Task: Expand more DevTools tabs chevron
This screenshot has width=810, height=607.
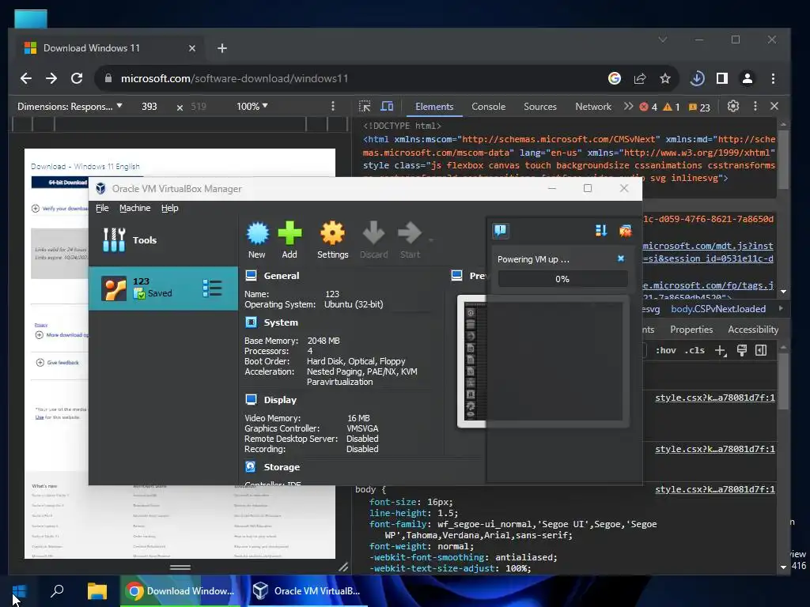Action: click(628, 107)
